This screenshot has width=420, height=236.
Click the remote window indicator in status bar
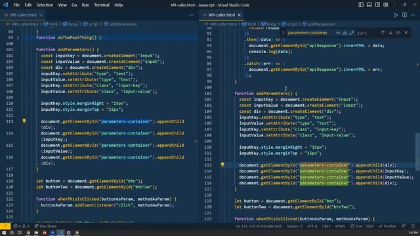(x=5, y=226)
